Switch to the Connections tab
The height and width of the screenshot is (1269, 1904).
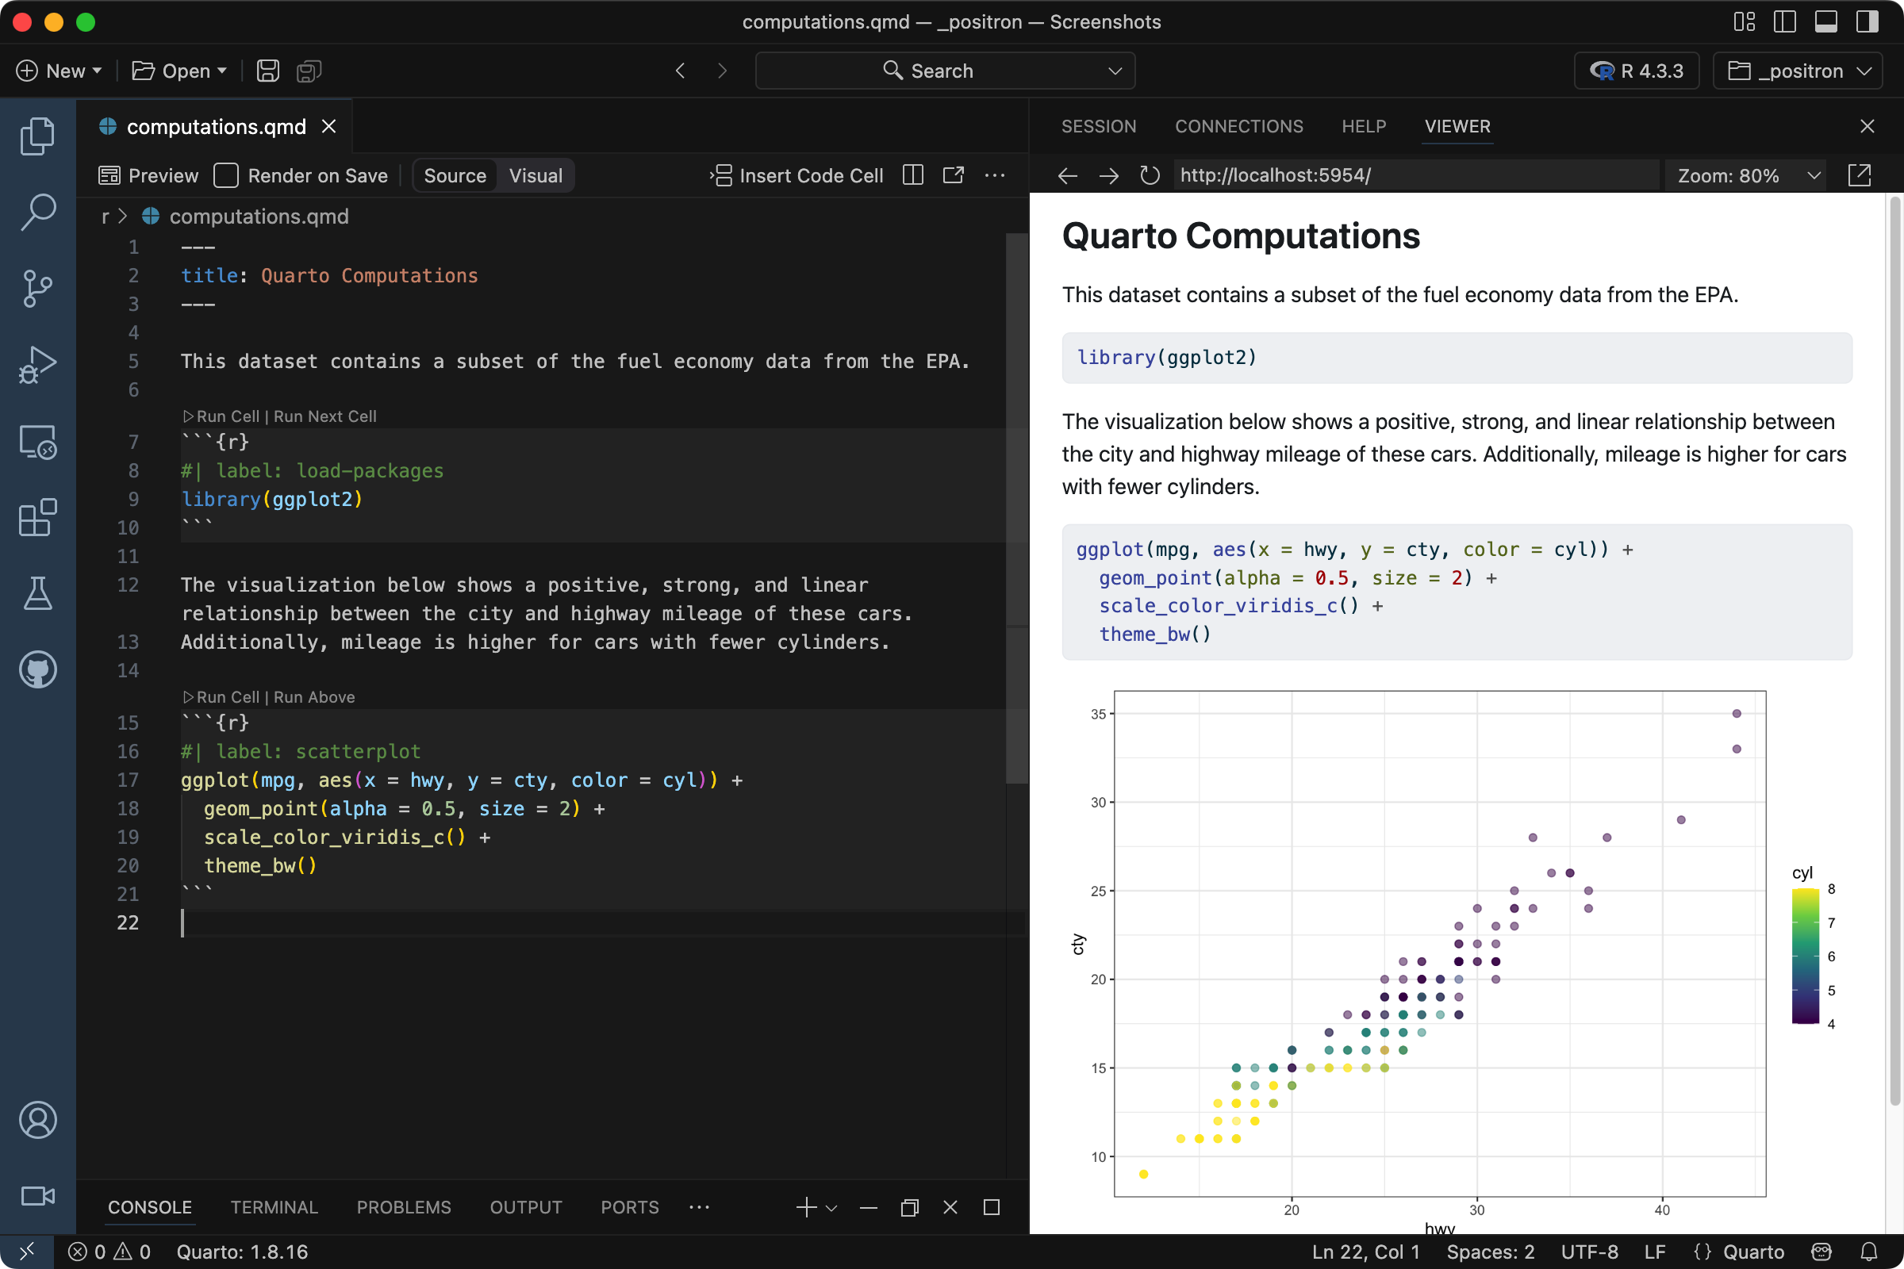click(x=1239, y=126)
